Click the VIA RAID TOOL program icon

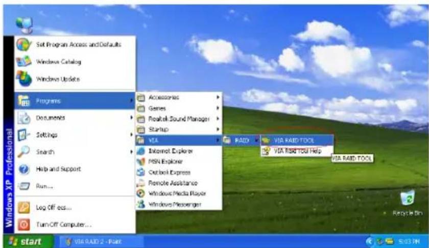266,140
